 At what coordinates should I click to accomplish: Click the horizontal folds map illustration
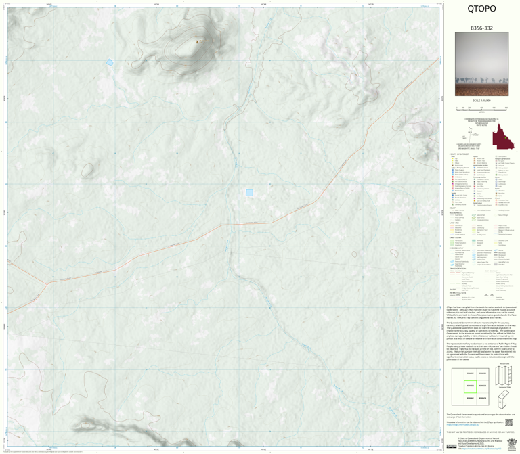click(504, 375)
